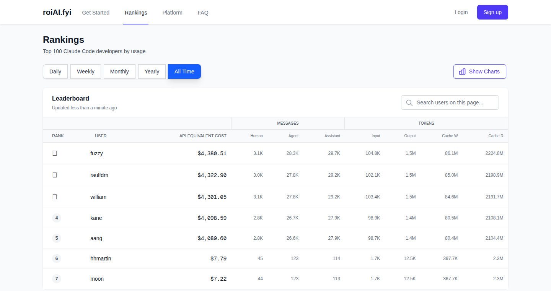Viewport: 551px width, 291px height.
Task: Click the Agent column header
Action: coord(293,136)
